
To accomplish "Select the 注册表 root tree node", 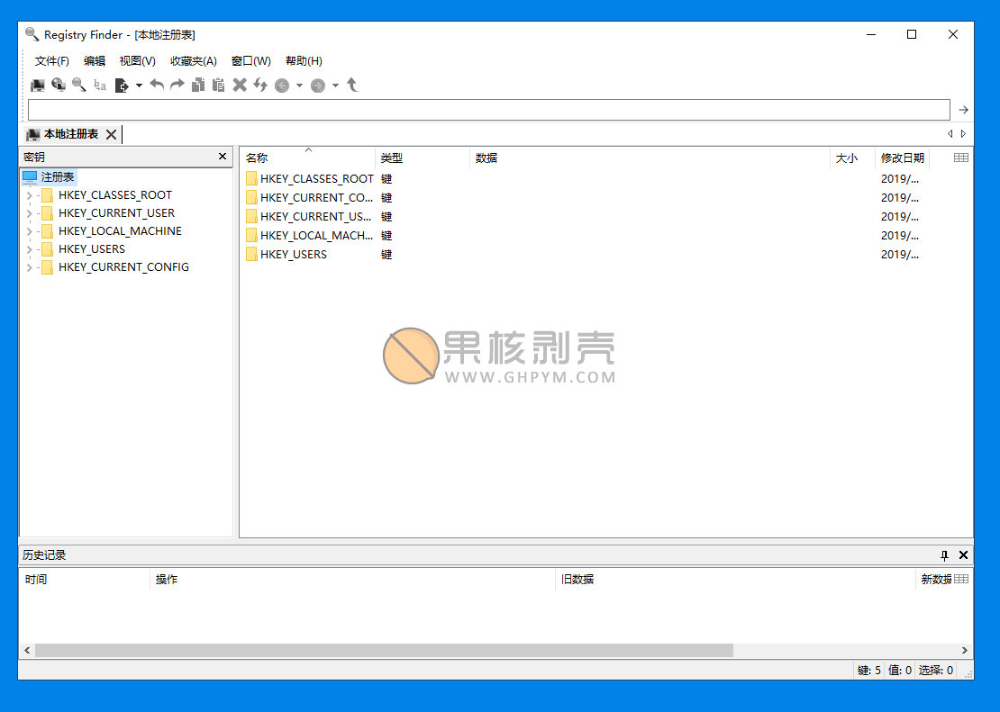I will pyautogui.click(x=50, y=177).
